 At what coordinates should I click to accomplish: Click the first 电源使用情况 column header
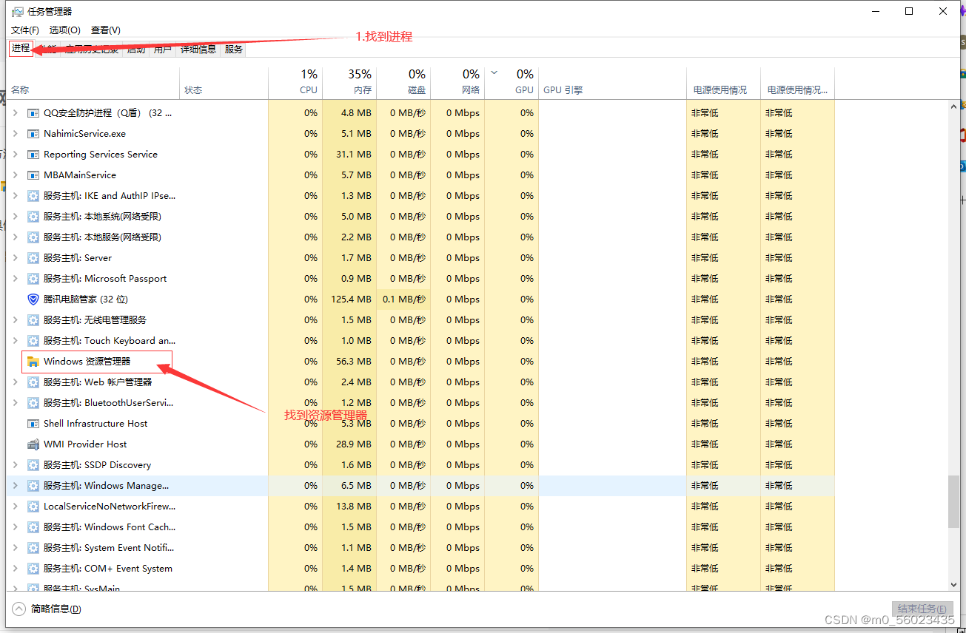coord(724,83)
